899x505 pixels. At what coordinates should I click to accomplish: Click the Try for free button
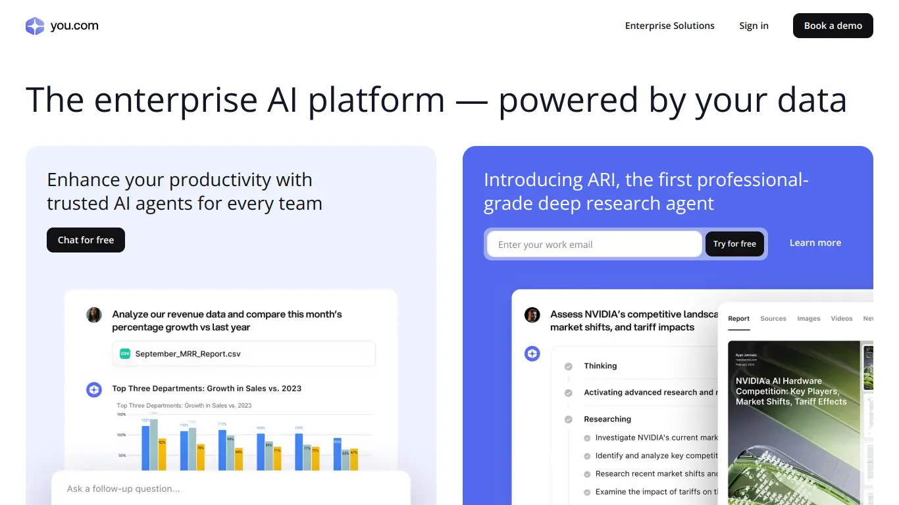734,244
